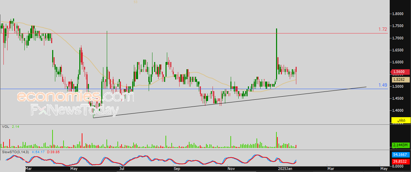Click the K:54.17 reading
This screenshot has width=411, height=172.
pos(38,152)
